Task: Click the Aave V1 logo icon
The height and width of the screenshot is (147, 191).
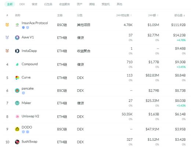Action: pyautogui.click(x=17, y=37)
